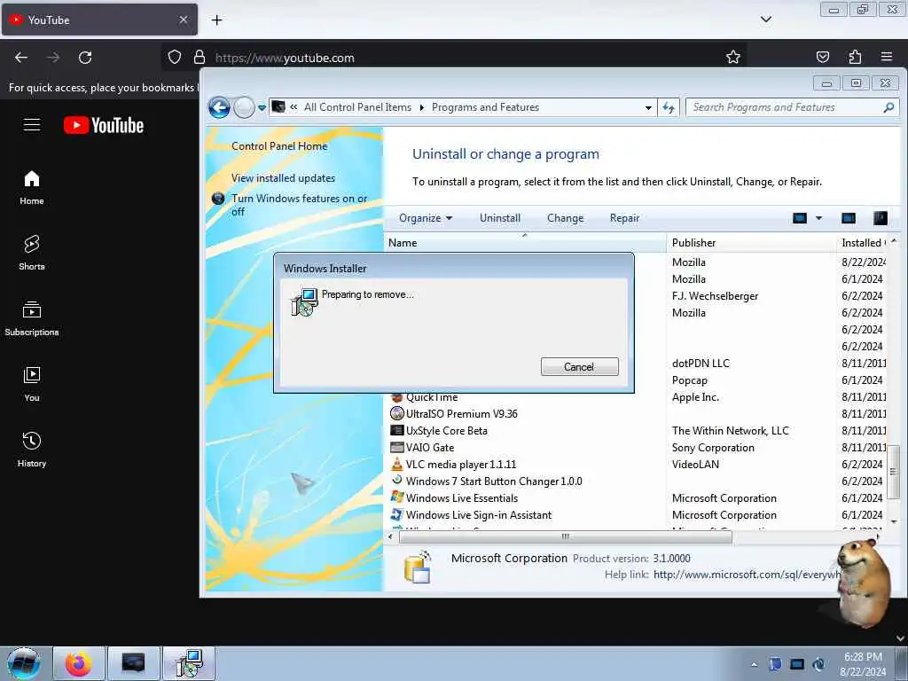
Task: Open the Help icon in toolbar
Action: [881, 218]
